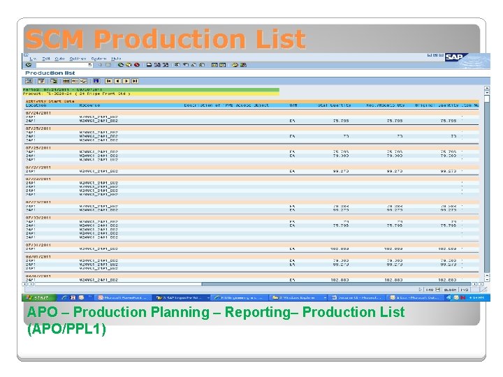Screen dimensions: 503x377
Task: Click the red Cancel icon
Action: 137,65
